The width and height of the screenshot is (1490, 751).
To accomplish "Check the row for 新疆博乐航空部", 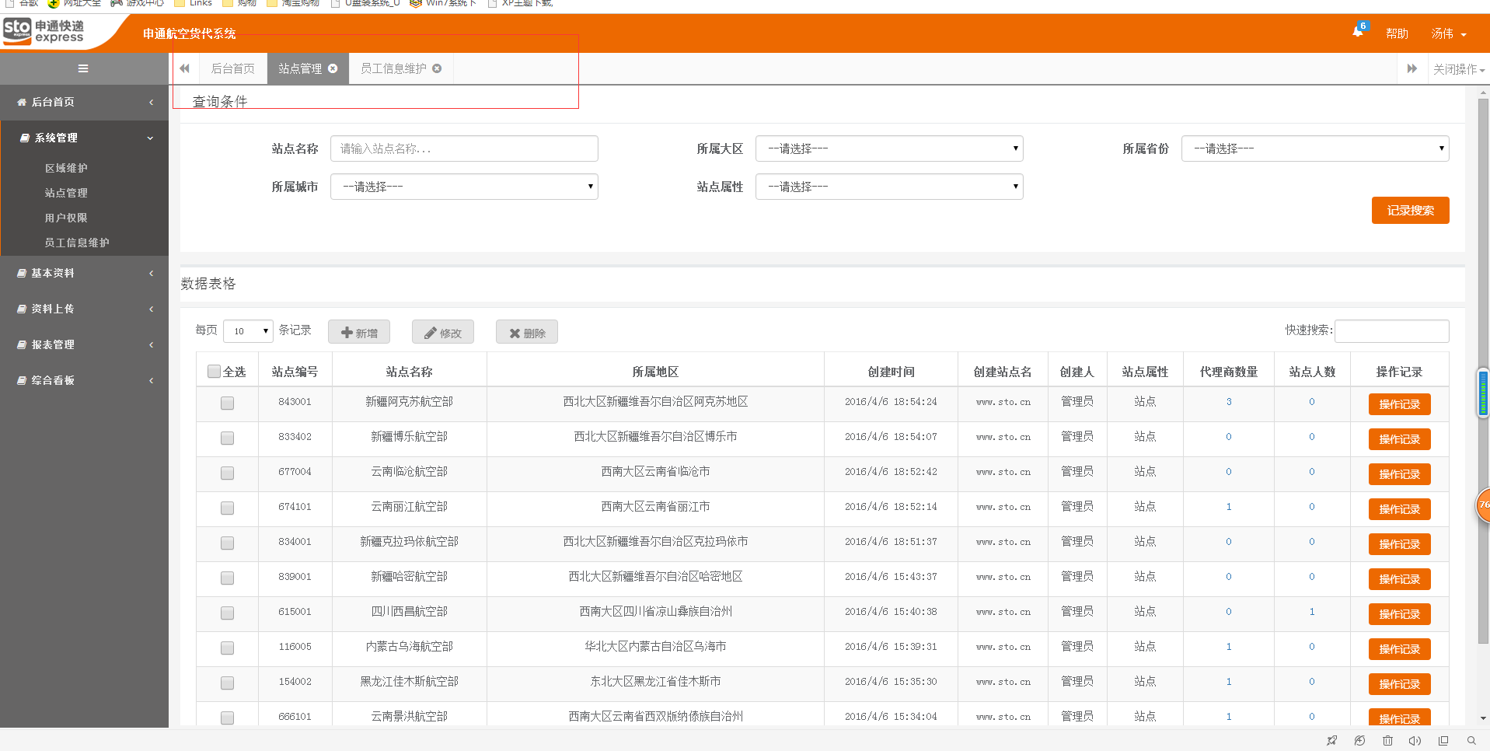I will click(227, 438).
